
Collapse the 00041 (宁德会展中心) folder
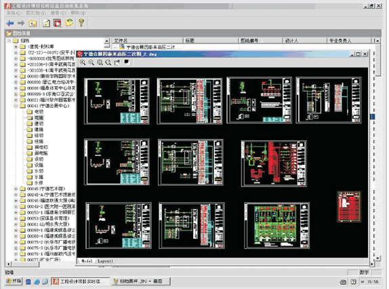click(16, 106)
